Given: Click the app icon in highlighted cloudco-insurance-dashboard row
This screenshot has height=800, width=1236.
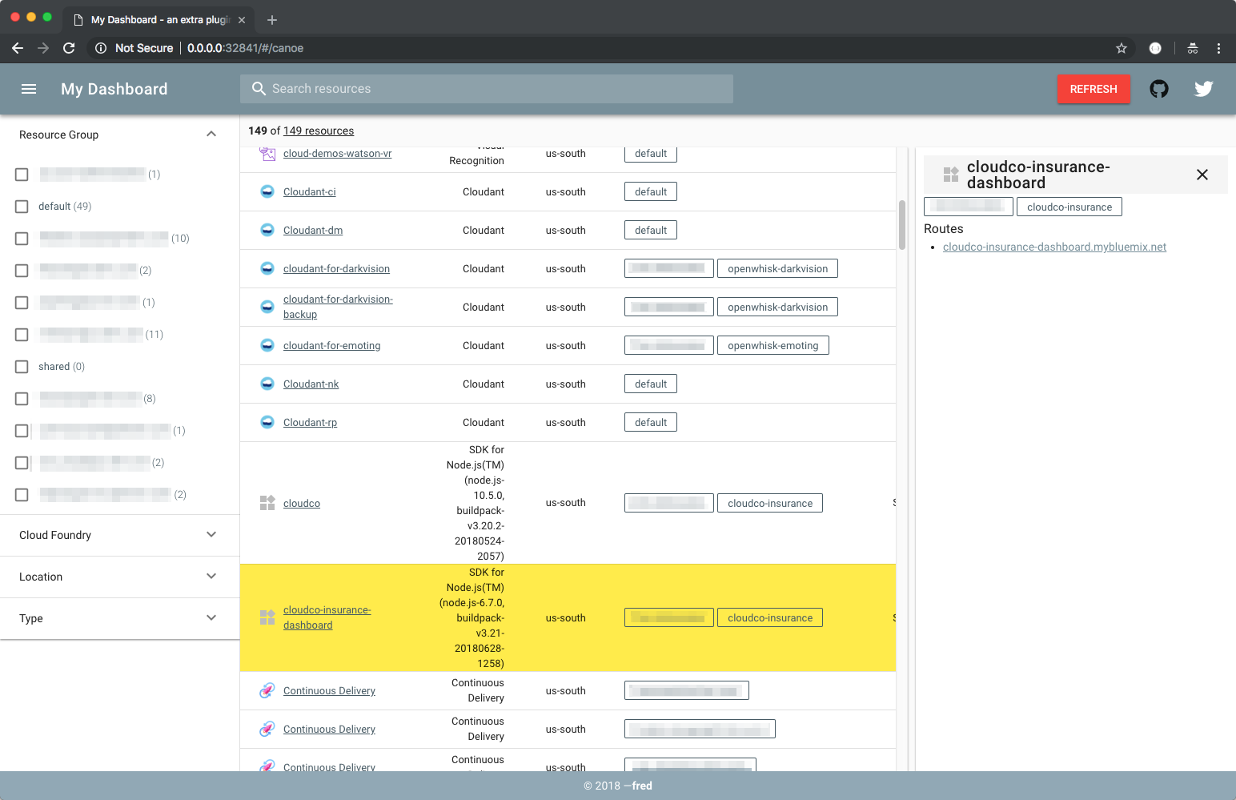Looking at the screenshot, I should [267, 617].
